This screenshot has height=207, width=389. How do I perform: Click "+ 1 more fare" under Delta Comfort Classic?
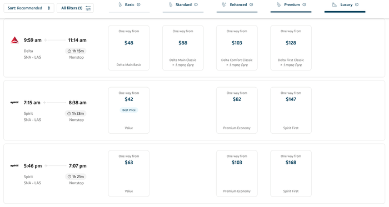[x=237, y=65]
